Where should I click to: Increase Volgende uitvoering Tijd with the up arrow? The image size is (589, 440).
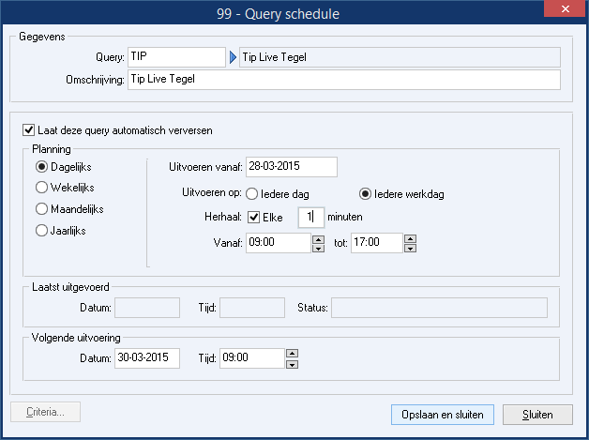(292, 354)
